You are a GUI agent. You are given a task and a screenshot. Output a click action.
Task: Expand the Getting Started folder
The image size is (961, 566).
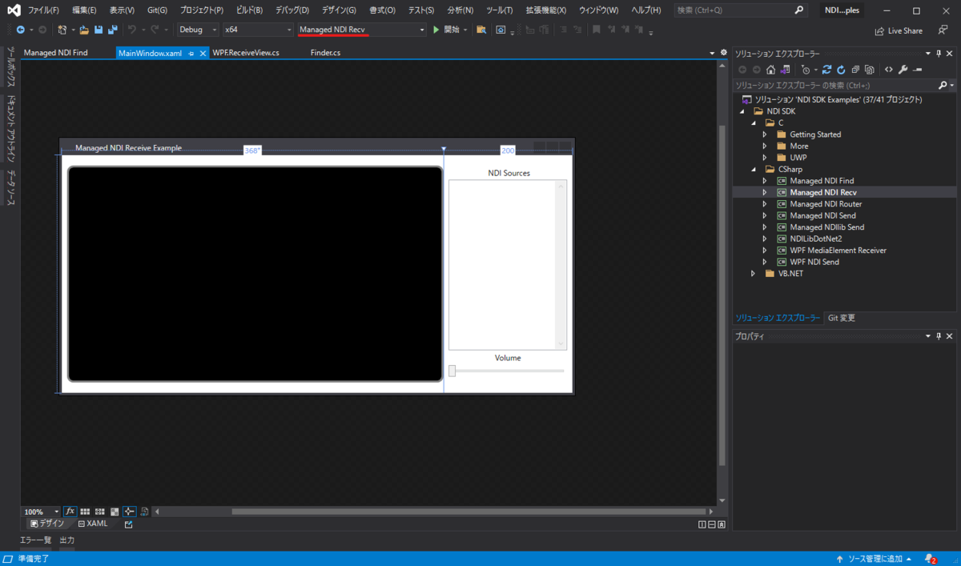pos(765,134)
